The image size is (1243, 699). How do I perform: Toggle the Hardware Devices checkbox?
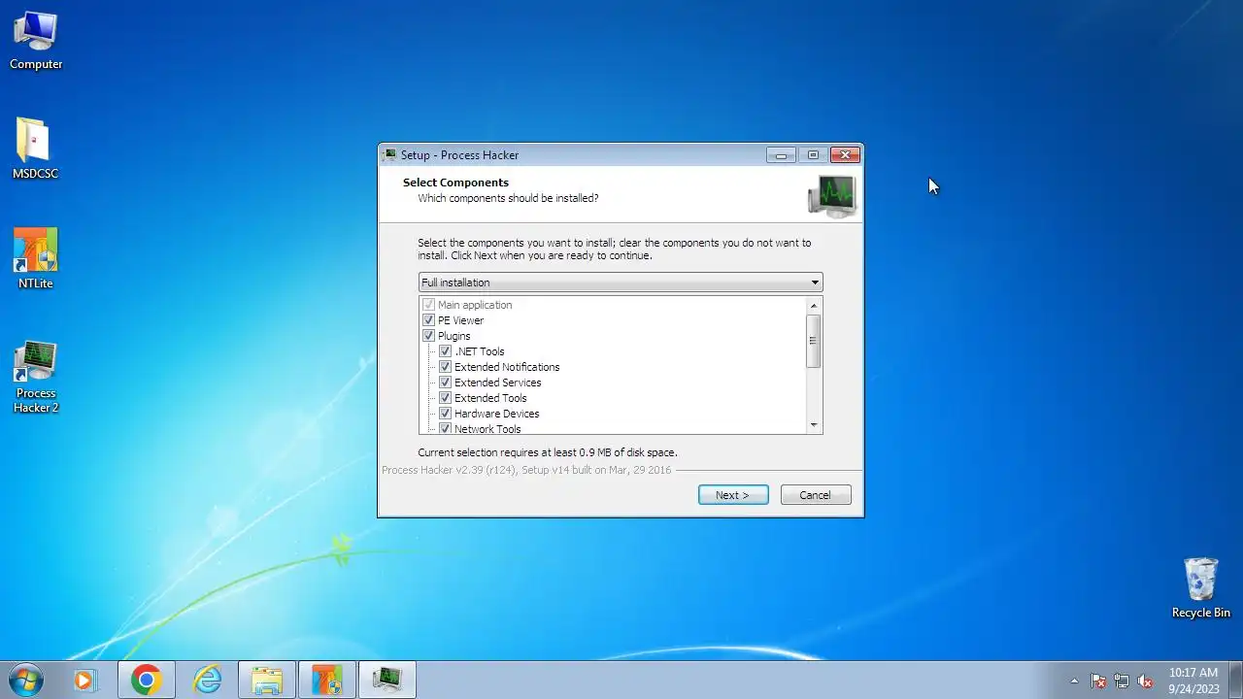[x=445, y=414]
